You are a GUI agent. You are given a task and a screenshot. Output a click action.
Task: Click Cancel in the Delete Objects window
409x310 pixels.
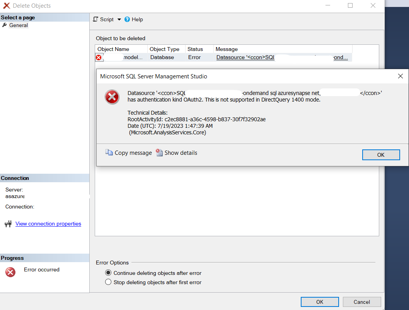coord(362,302)
